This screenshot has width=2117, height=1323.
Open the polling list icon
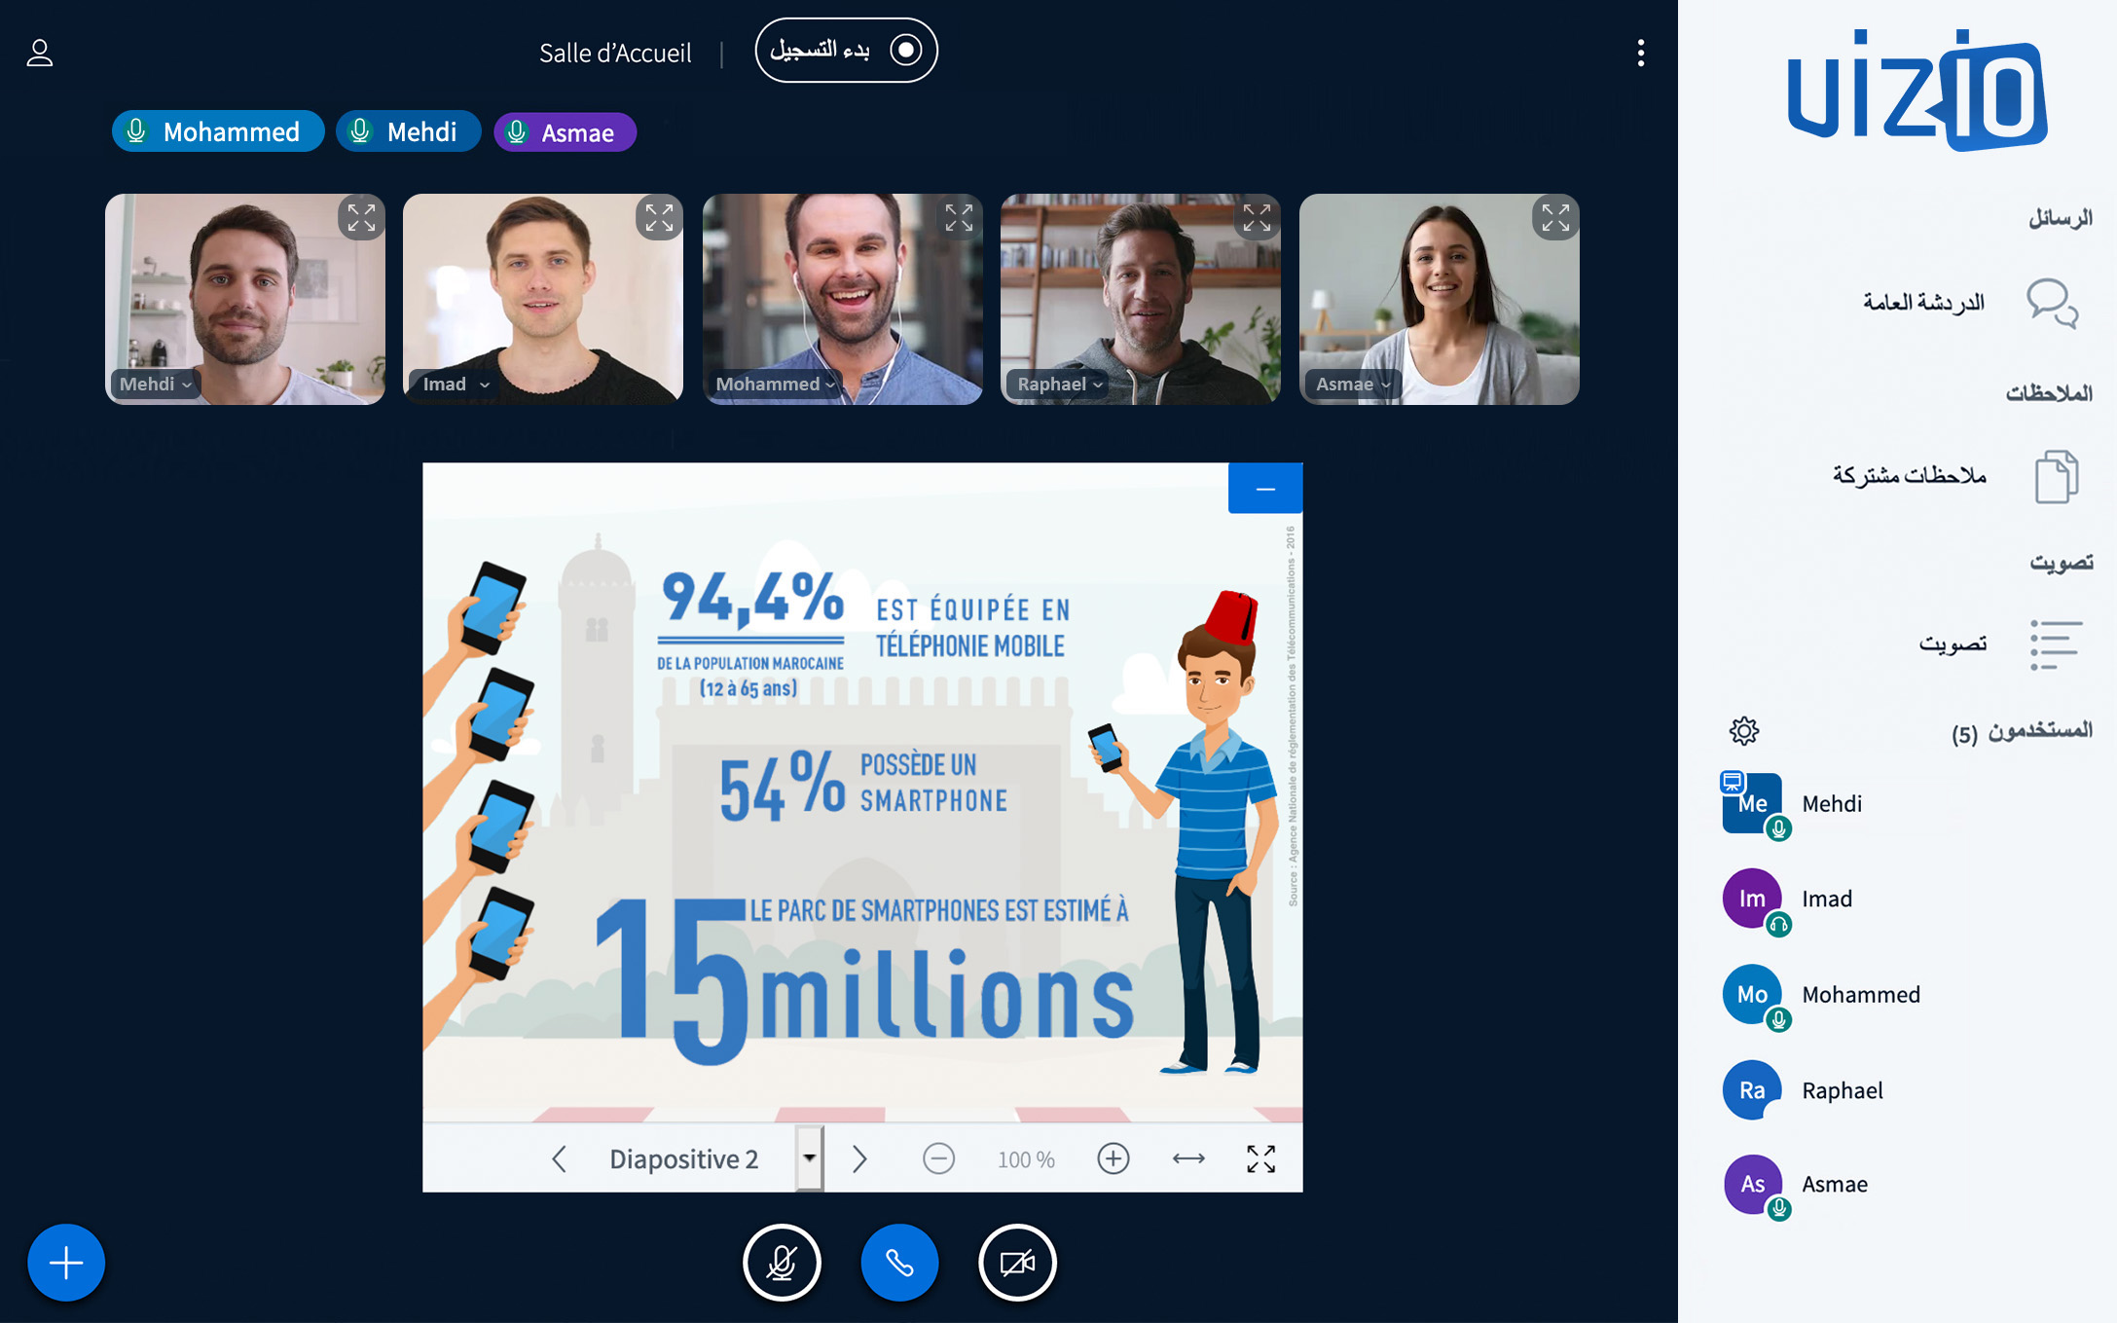(2055, 644)
